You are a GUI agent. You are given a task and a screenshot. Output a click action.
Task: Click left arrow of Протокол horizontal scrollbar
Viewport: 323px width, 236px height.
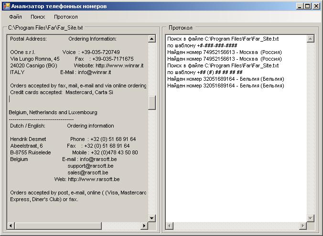tap(169, 225)
